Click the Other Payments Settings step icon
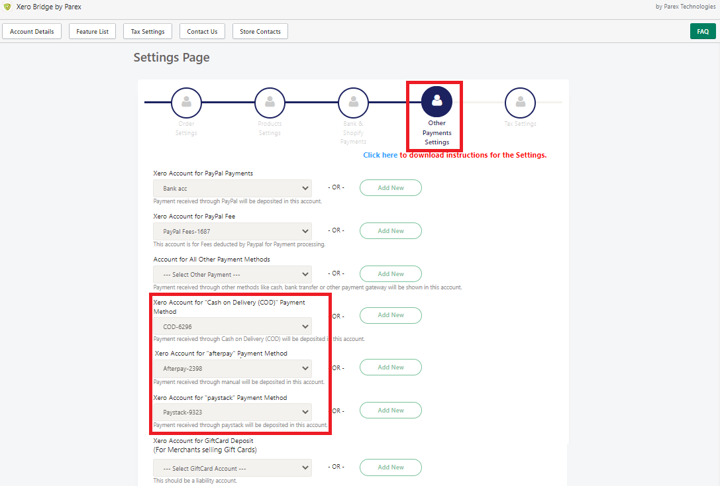The height and width of the screenshot is (486, 720). pos(437,101)
